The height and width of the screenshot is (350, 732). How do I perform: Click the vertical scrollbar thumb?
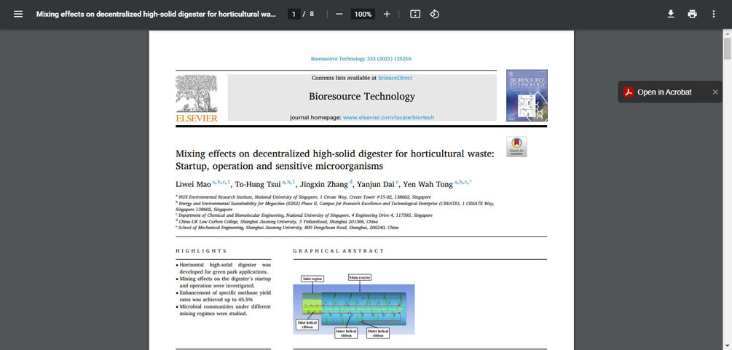pos(728,49)
